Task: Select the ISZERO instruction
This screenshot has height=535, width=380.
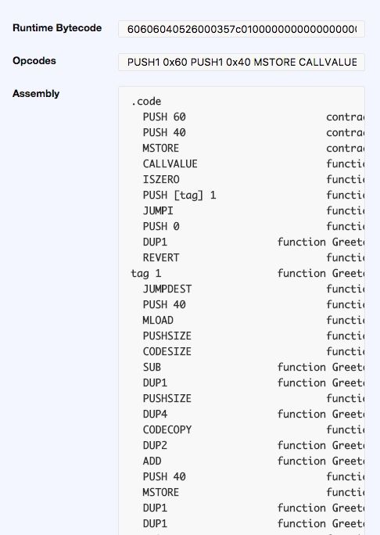Action: pos(161,179)
